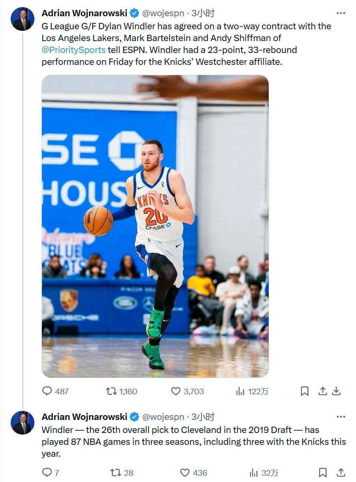356x482 pixels.
Task: Click the @wojespn handle on second tweet
Action: [163, 417]
